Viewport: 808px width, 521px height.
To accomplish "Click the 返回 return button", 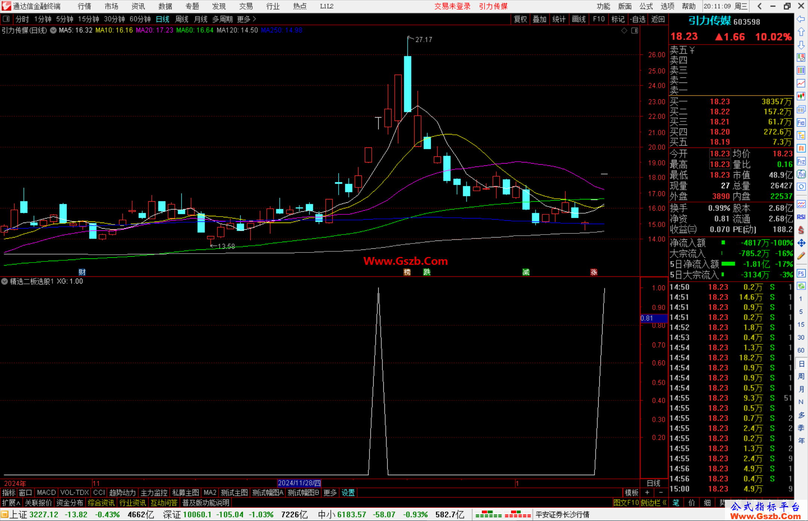I will click(658, 19).
